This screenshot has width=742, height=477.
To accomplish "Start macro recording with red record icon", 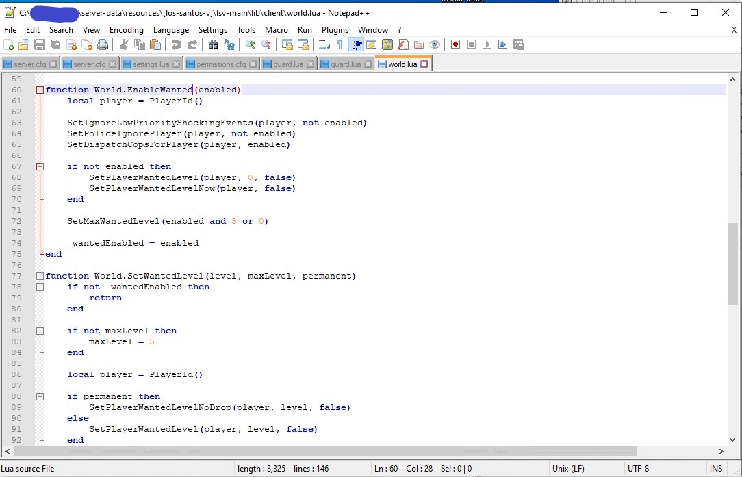I will click(455, 45).
